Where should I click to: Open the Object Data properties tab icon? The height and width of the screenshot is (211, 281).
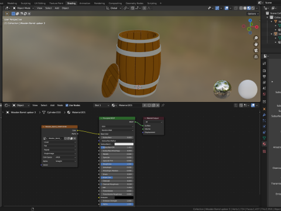pyautogui.click(x=264, y=138)
